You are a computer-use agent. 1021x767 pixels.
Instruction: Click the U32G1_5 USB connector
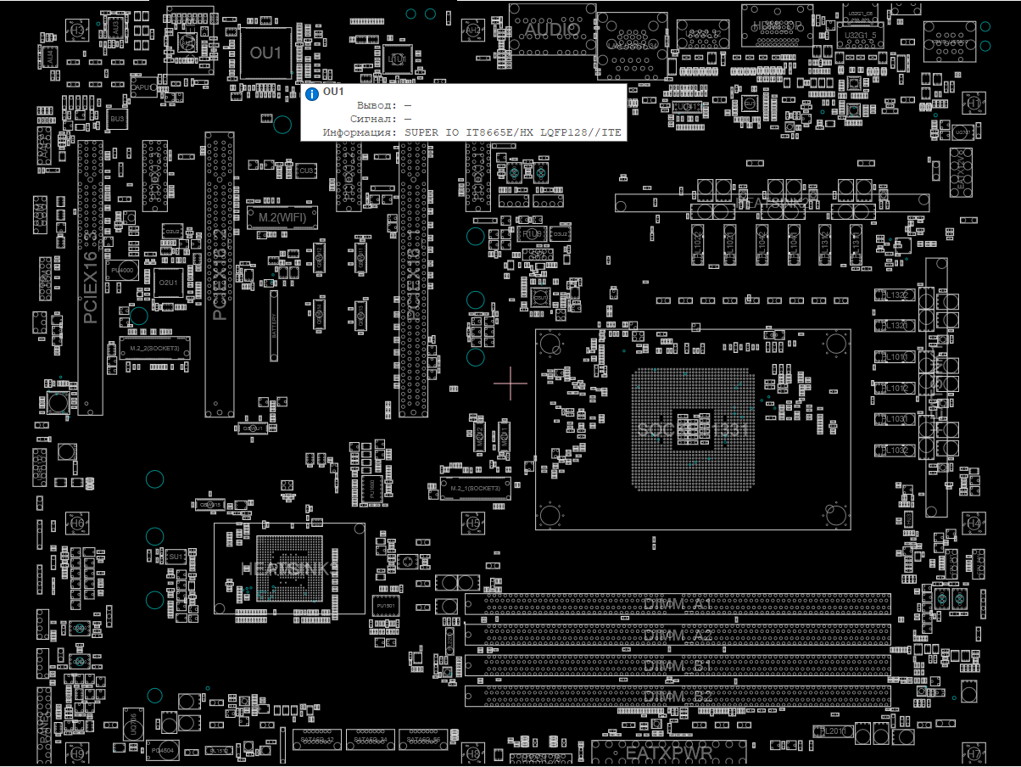click(860, 35)
